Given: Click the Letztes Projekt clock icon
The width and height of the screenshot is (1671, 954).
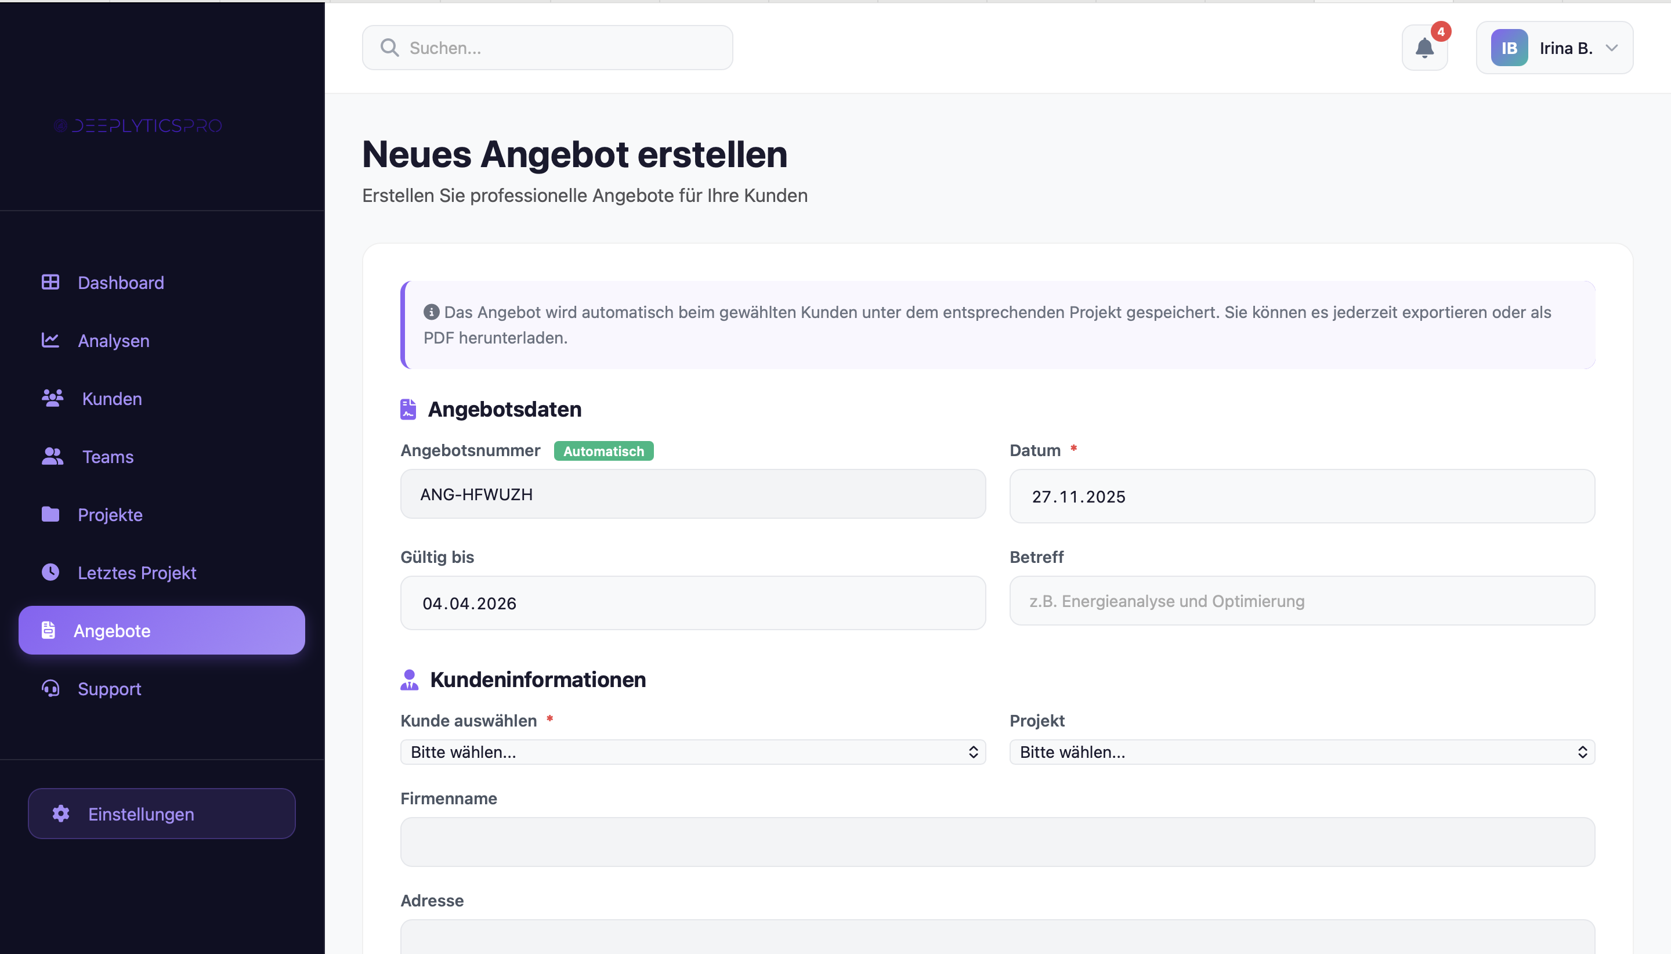Looking at the screenshot, I should point(50,572).
